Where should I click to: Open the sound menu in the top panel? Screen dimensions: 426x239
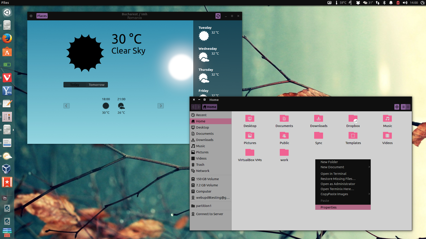coord(405,3)
